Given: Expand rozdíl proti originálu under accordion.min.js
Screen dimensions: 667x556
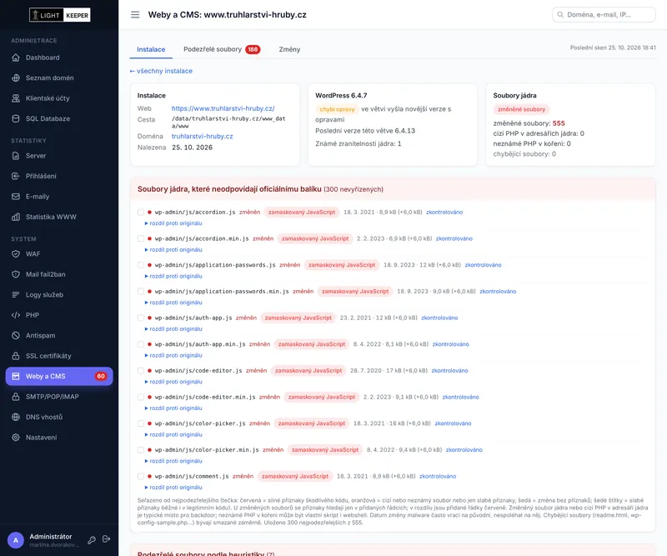Looking at the screenshot, I should tap(173, 250).
